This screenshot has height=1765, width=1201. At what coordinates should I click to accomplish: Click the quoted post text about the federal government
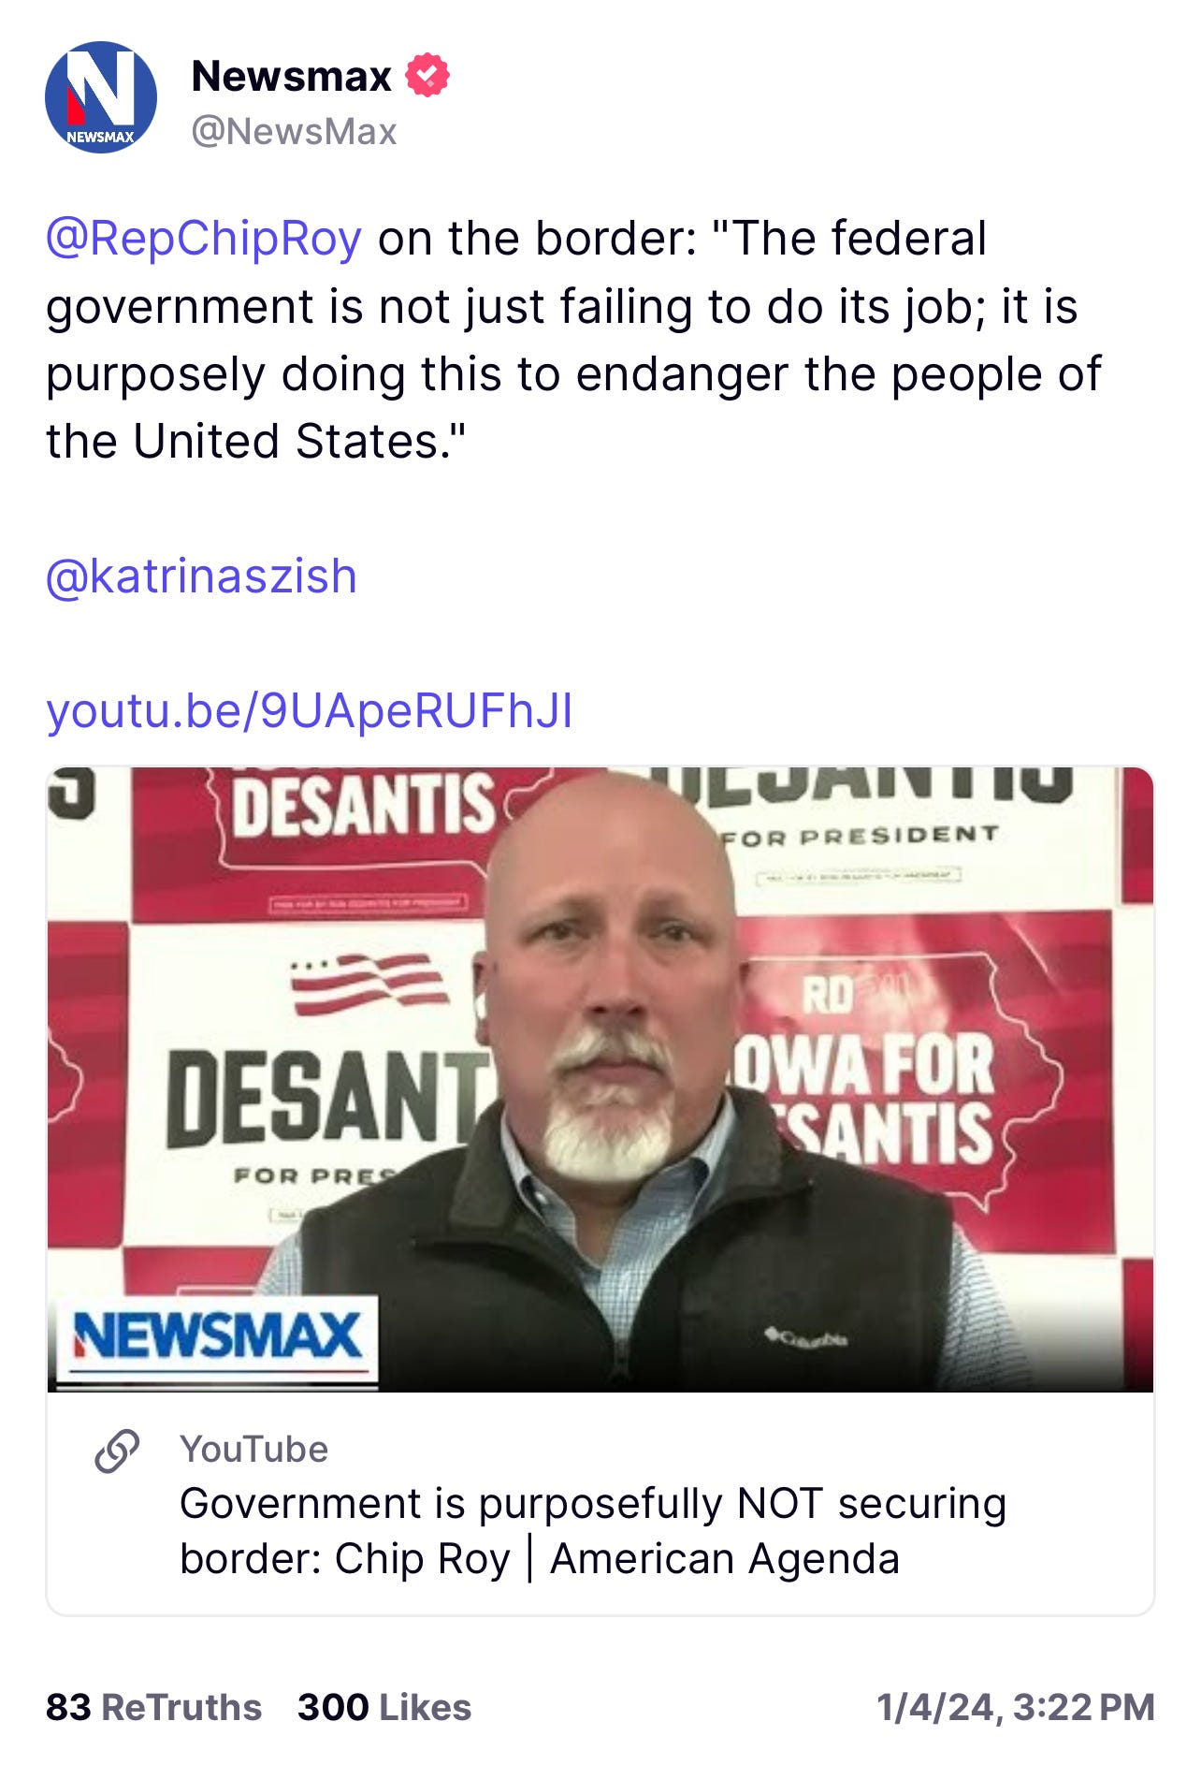click(x=574, y=340)
